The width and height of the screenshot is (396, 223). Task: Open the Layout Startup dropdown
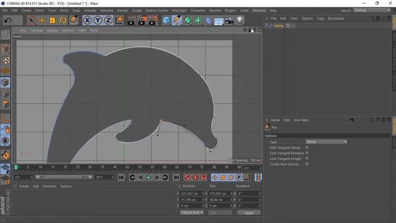point(371,11)
